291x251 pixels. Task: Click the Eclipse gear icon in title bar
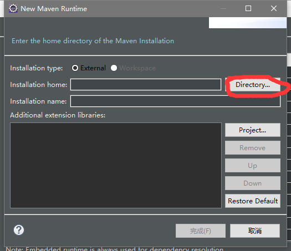coord(13,8)
